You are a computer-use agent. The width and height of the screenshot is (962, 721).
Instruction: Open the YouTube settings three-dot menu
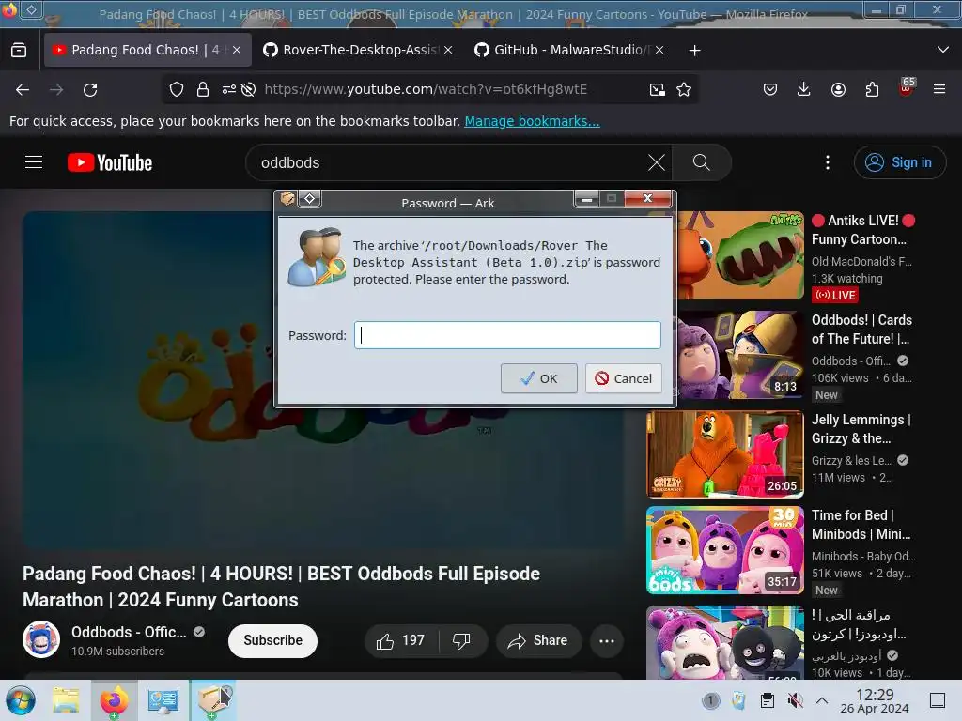click(x=828, y=162)
